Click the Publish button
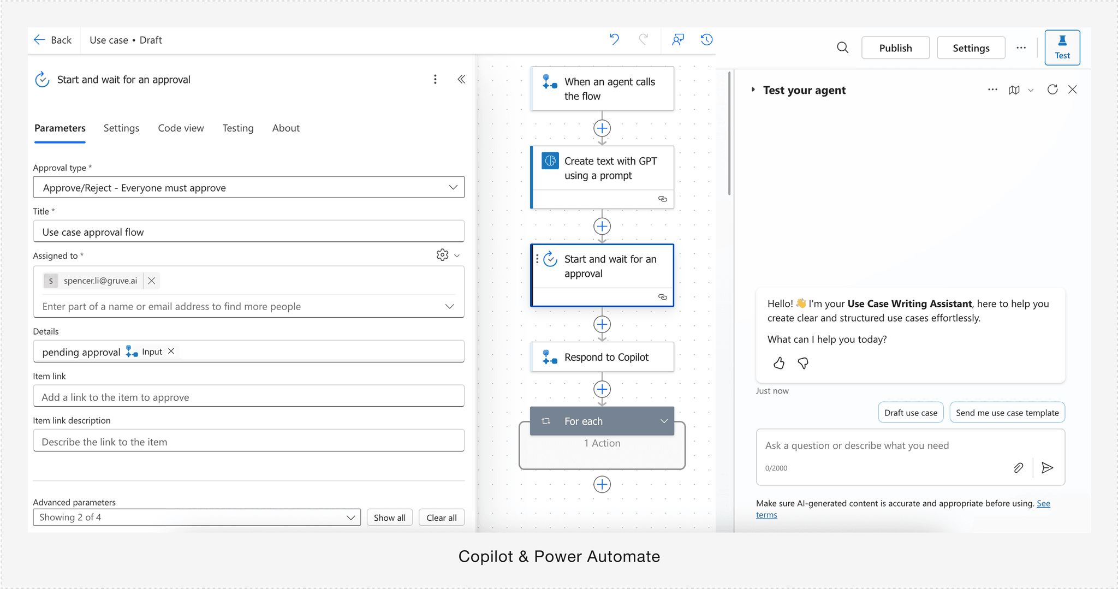The width and height of the screenshot is (1118, 589). click(x=895, y=48)
